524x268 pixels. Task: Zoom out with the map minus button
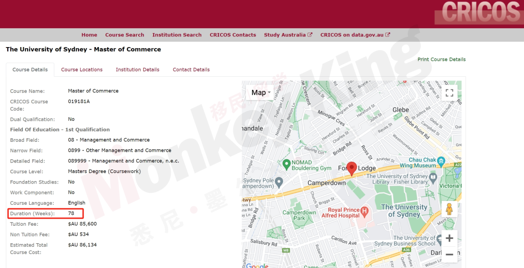(x=449, y=254)
